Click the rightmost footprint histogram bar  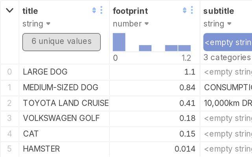tap(184, 48)
